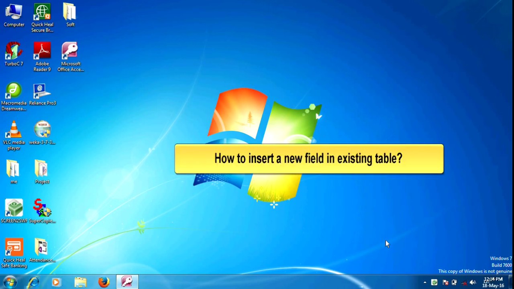Show hidden system tray icons
This screenshot has width=514, height=289.
425,283
